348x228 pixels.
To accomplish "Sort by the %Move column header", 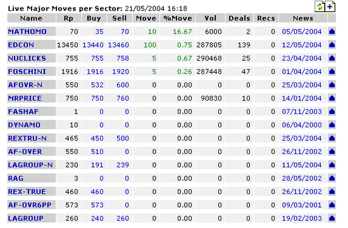I will coord(178,18).
